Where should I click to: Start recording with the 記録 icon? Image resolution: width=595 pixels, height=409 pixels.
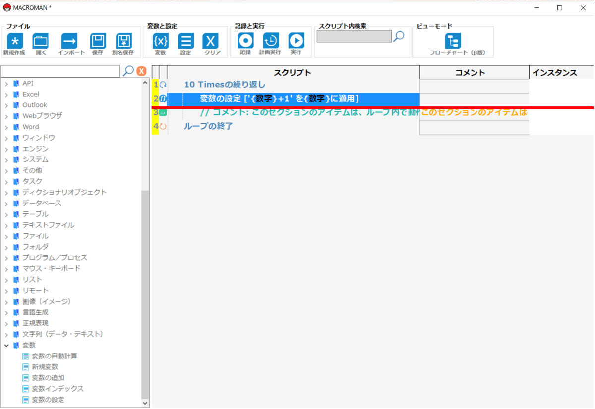click(245, 40)
